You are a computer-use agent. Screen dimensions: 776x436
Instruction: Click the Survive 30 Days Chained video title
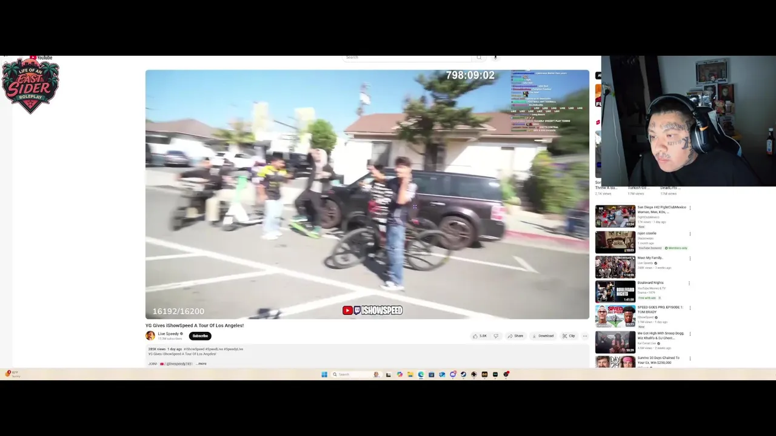pyautogui.click(x=658, y=360)
